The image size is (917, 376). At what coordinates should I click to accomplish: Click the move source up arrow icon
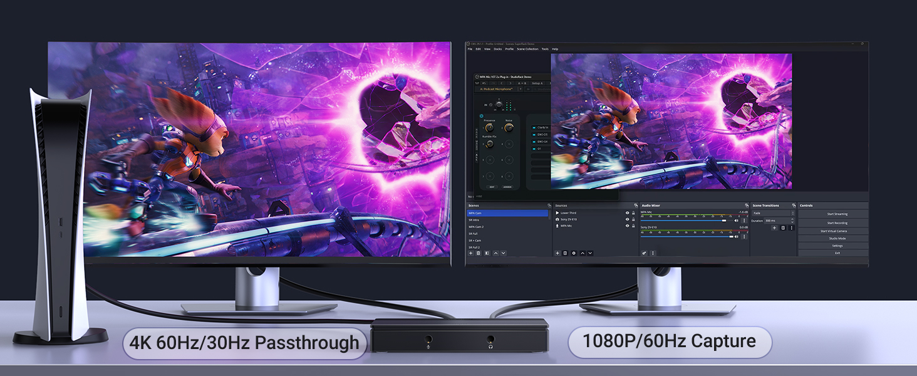[x=581, y=254]
